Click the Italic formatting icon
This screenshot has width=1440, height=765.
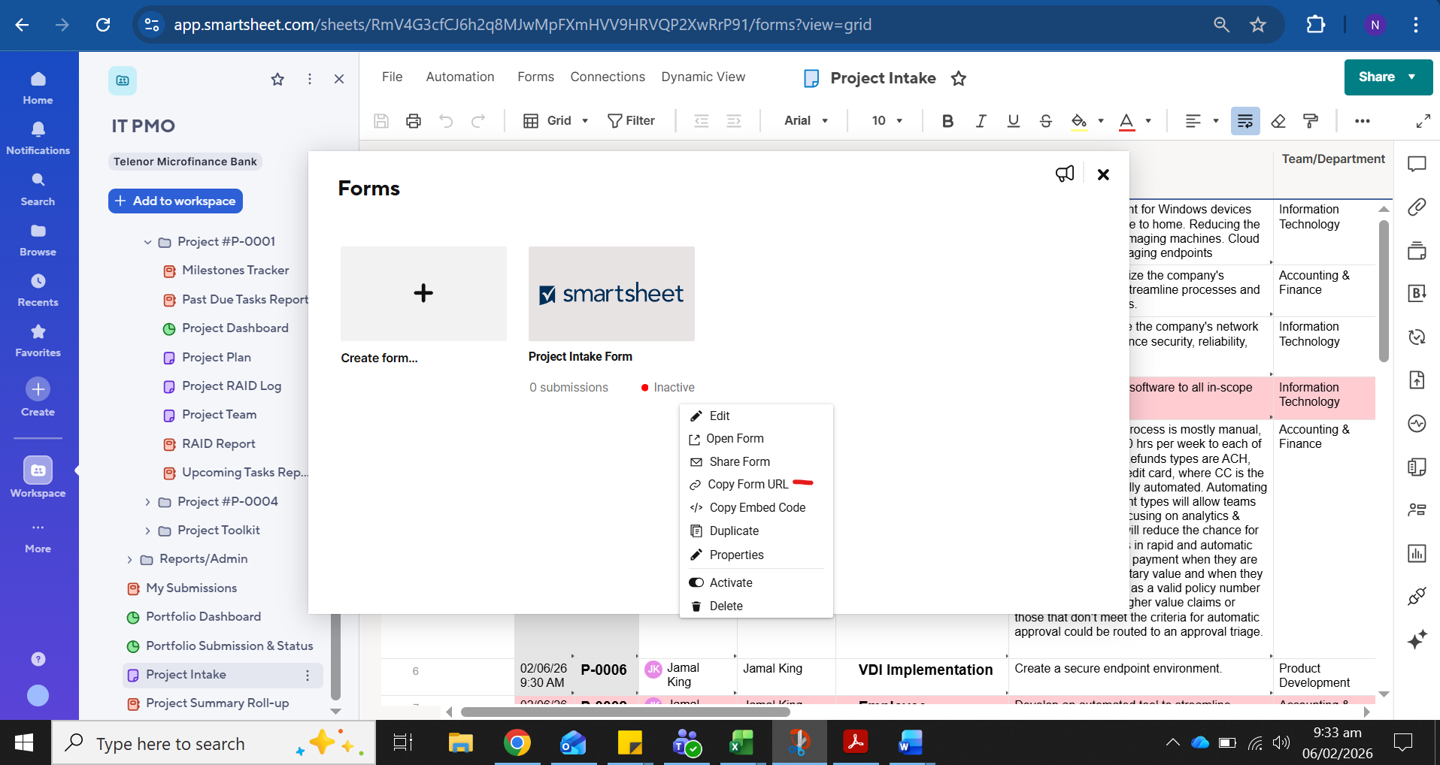981,121
